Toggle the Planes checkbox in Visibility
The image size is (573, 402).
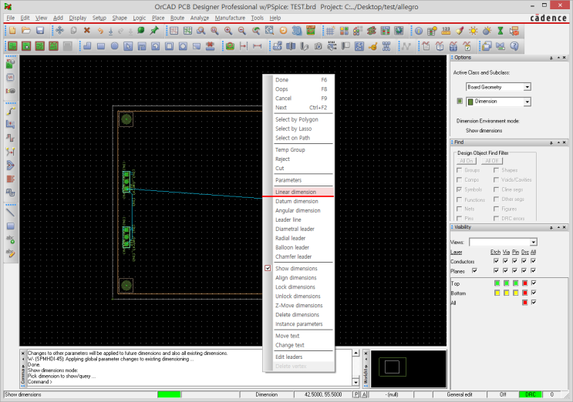point(474,270)
